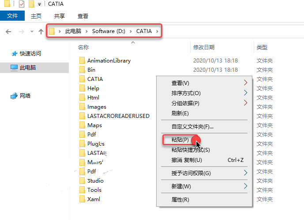Click 此电脑 in the address breadcrumb

73,31
